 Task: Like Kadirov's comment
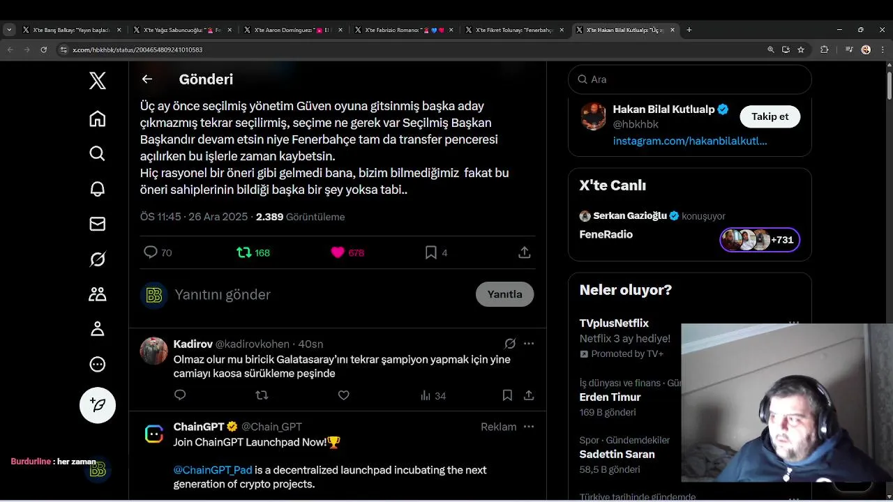(x=343, y=395)
